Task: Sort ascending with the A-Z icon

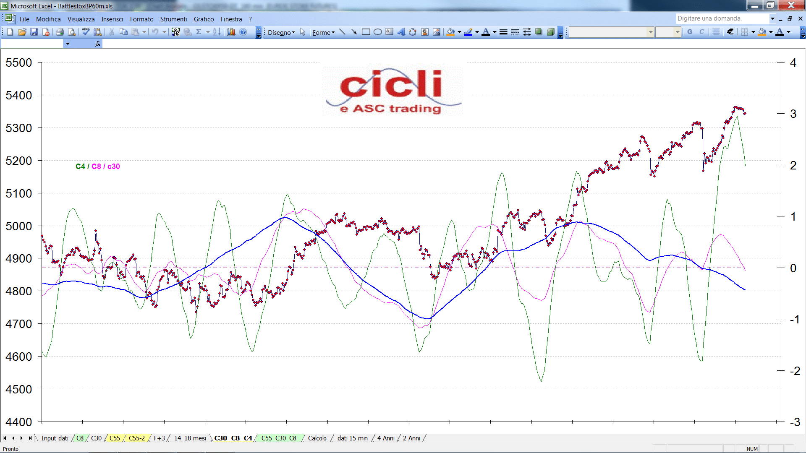Action: pos(217,32)
